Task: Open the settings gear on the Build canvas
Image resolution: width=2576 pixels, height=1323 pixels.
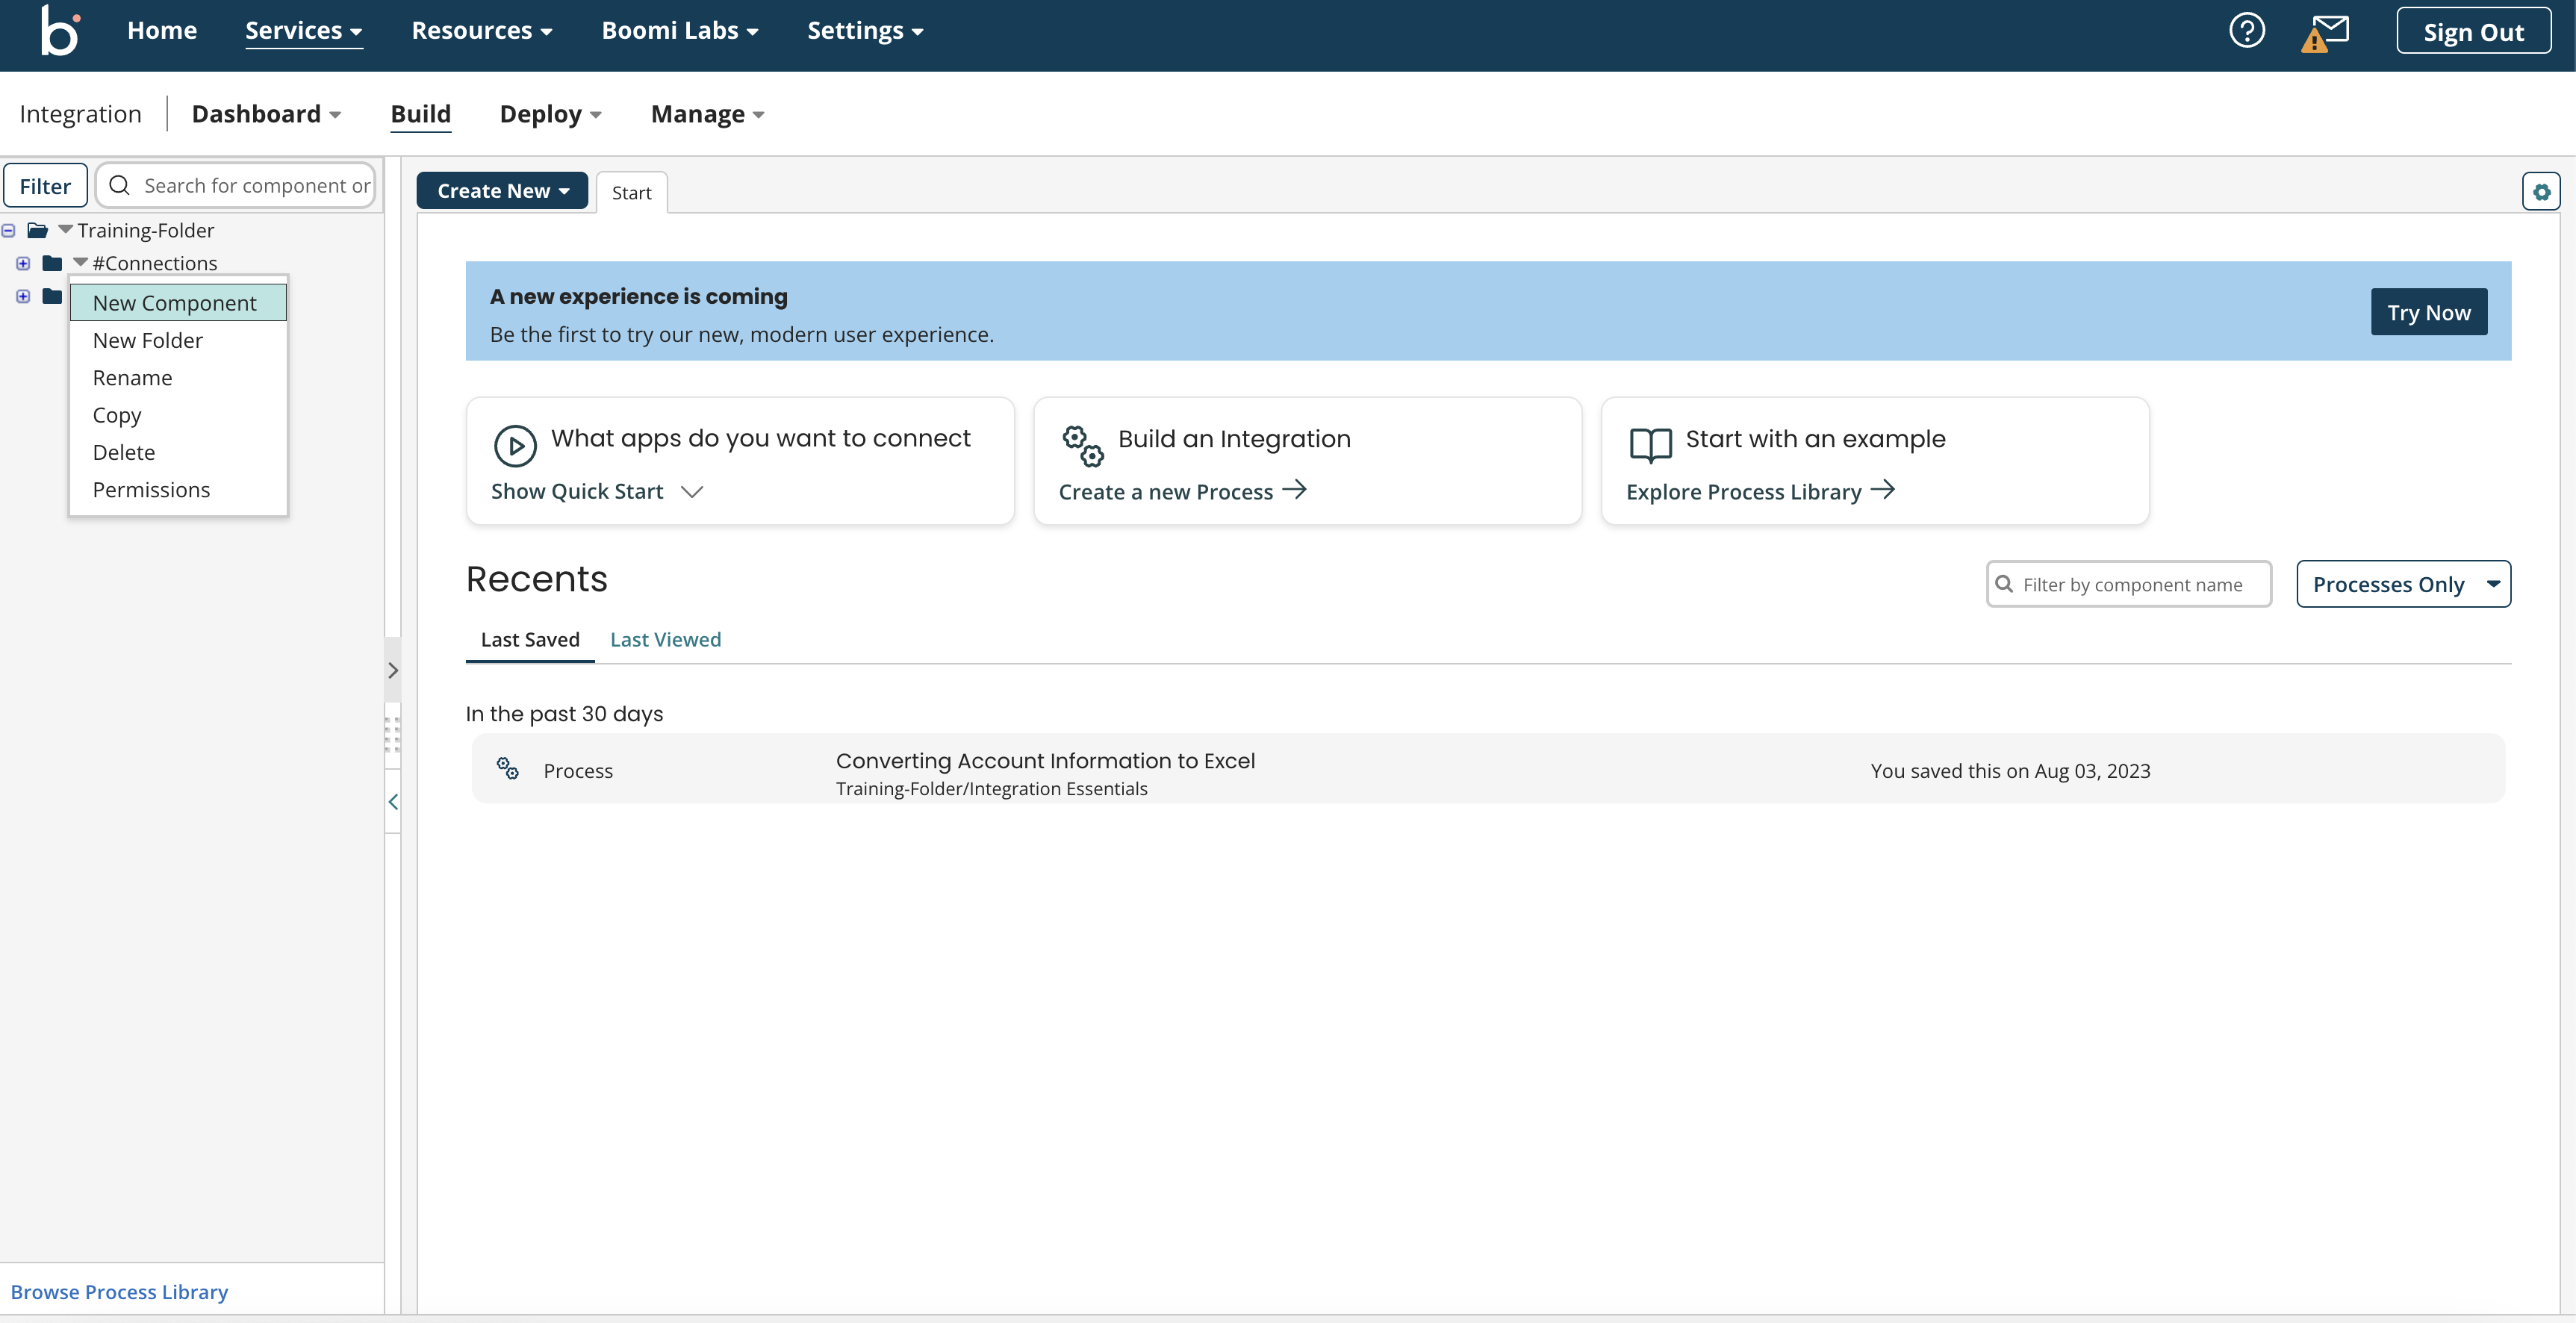Action: [2541, 191]
